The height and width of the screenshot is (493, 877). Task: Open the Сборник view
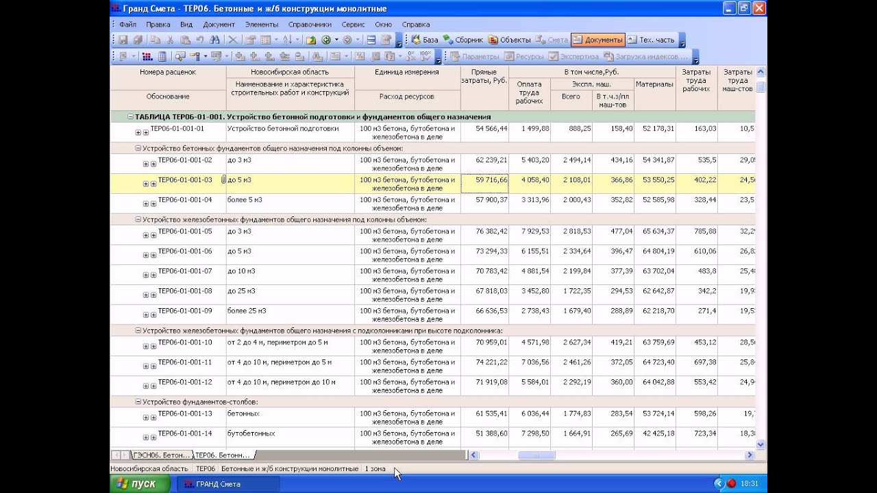463,40
